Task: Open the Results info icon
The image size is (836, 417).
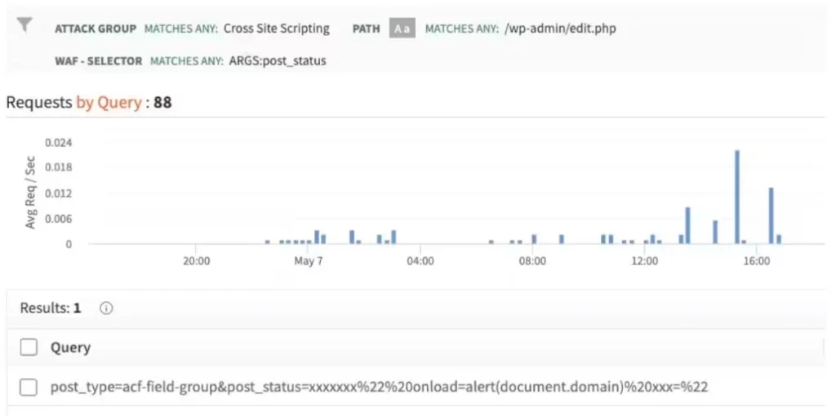Action: pyautogui.click(x=106, y=308)
